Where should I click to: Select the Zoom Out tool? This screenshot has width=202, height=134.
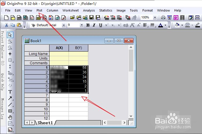pos(10,48)
